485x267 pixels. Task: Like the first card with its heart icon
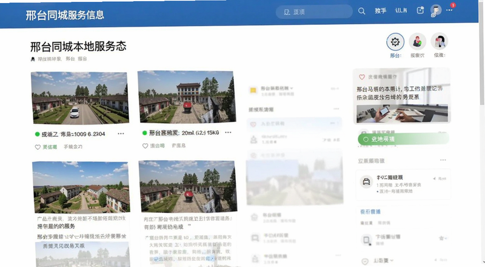(x=38, y=147)
